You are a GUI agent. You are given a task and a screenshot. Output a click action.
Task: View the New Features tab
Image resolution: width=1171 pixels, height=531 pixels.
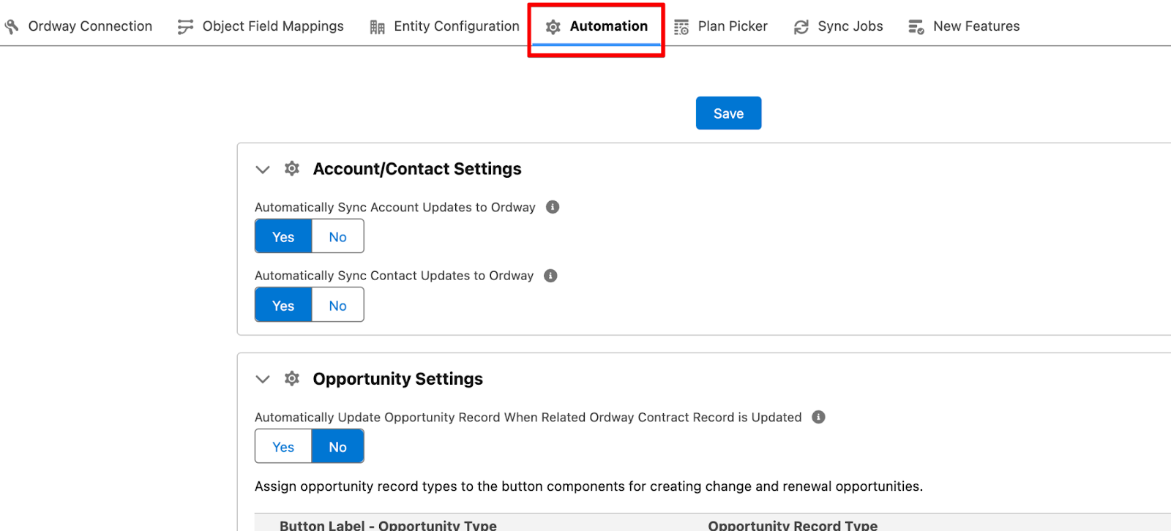tap(964, 26)
